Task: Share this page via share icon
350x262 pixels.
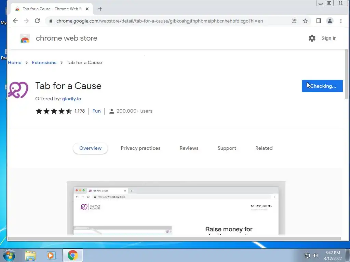Action: (x=294, y=21)
